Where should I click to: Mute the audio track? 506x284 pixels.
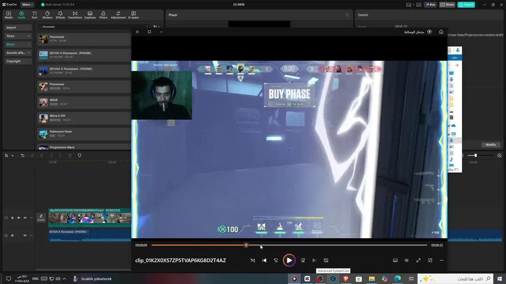[x=25, y=235]
